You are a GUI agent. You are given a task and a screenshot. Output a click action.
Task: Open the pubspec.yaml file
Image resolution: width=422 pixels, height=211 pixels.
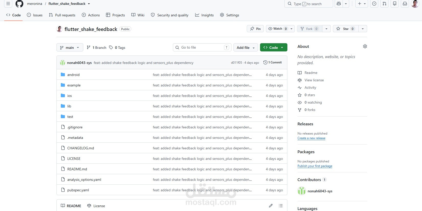[78, 190]
